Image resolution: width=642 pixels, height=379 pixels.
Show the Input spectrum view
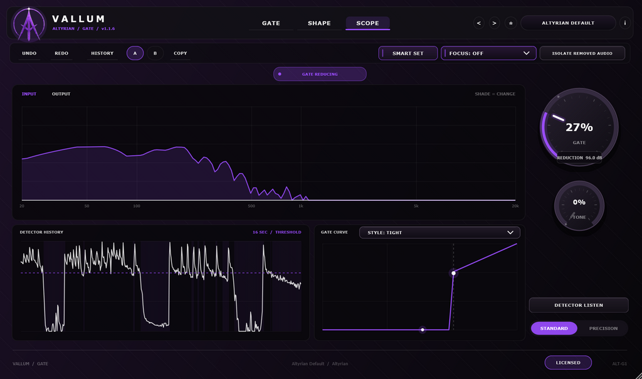[x=29, y=94]
